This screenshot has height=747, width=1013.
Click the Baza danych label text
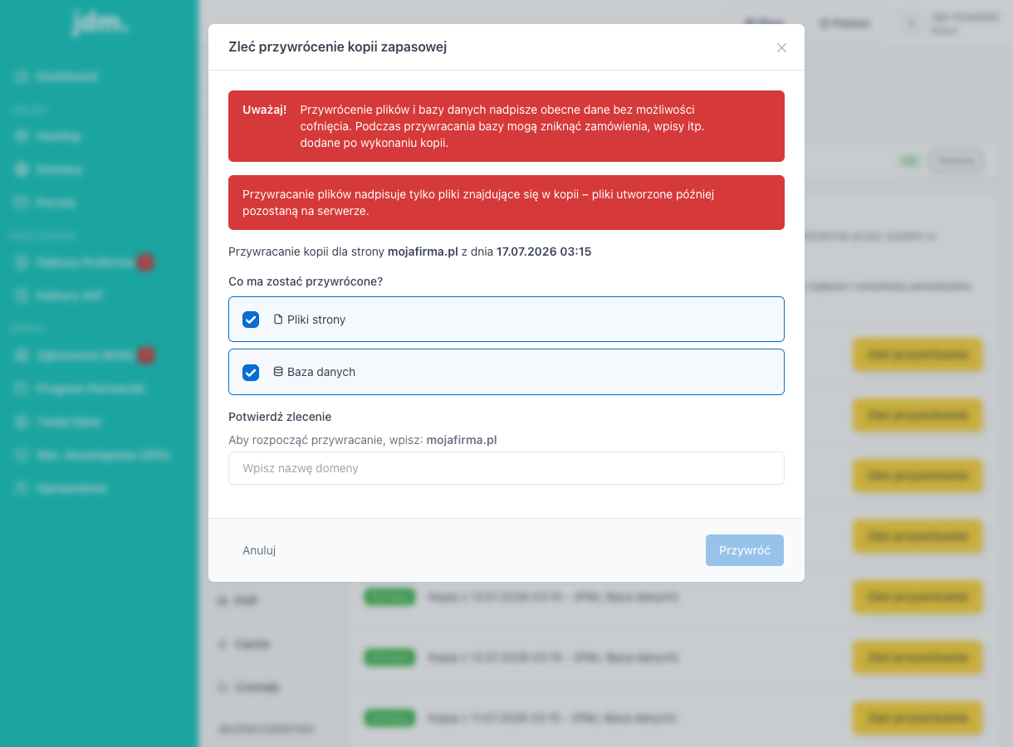coord(321,372)
